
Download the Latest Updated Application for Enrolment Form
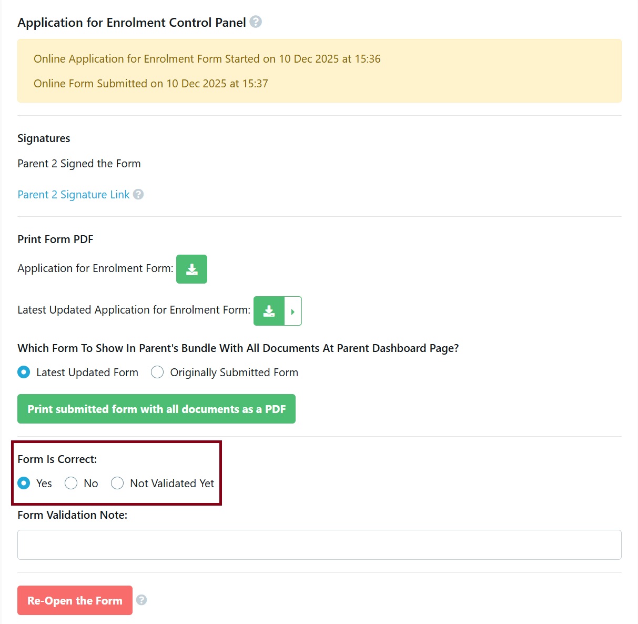coord(269,311)
